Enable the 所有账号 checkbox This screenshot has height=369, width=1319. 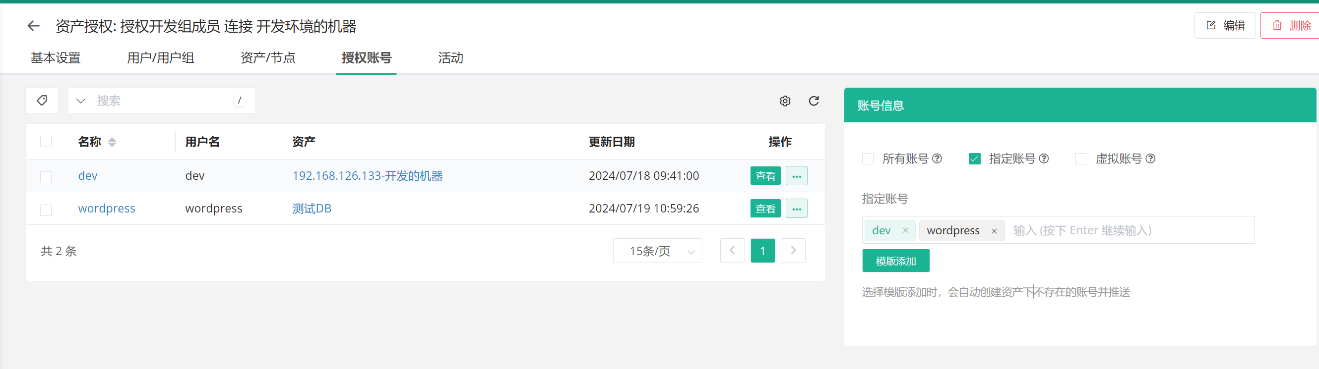tap(868, 158)
